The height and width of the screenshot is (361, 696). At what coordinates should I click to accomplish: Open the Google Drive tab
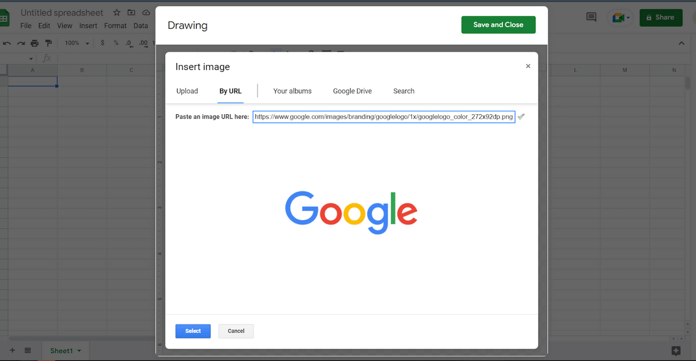point(352,91)
